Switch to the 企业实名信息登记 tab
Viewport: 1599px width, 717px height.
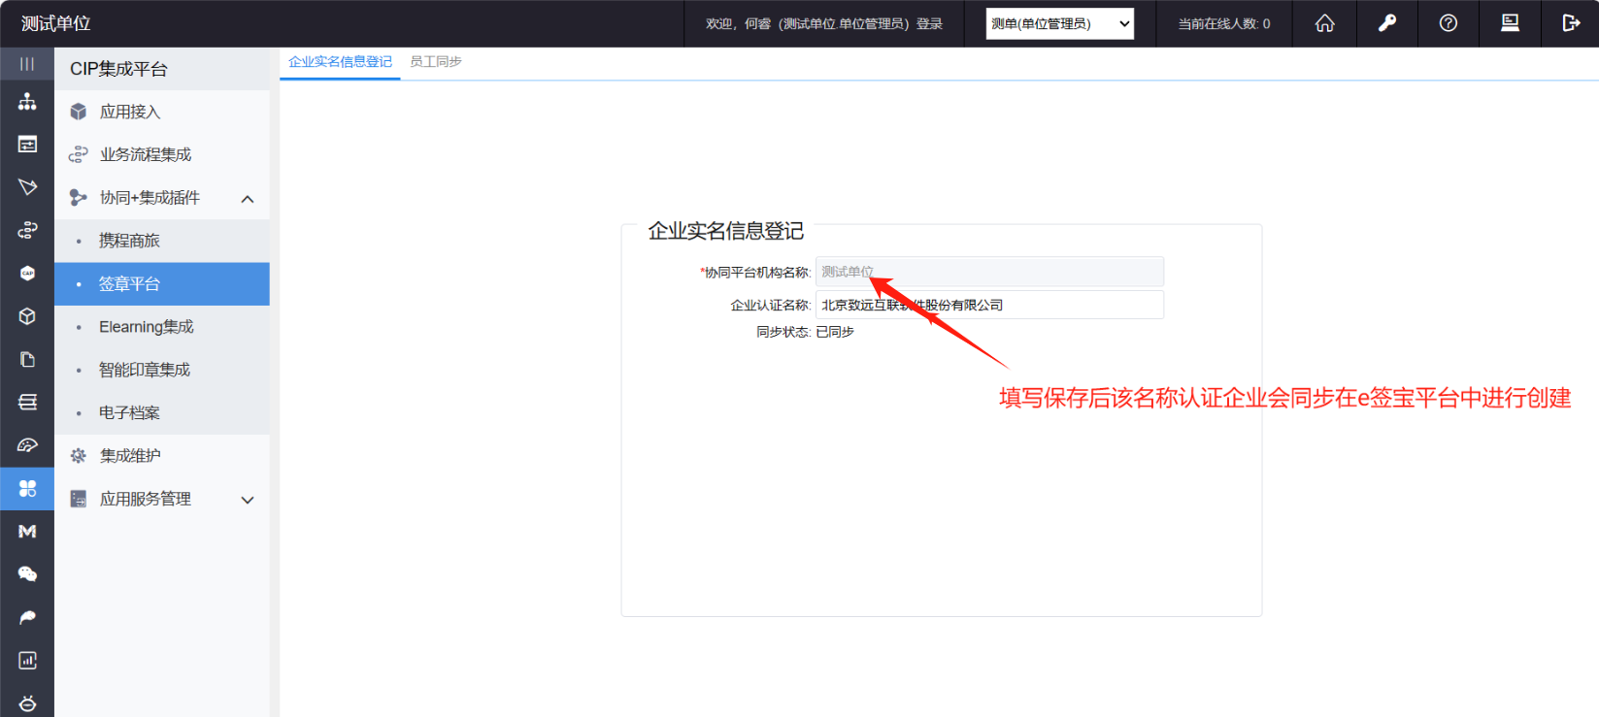pos(340,61)
